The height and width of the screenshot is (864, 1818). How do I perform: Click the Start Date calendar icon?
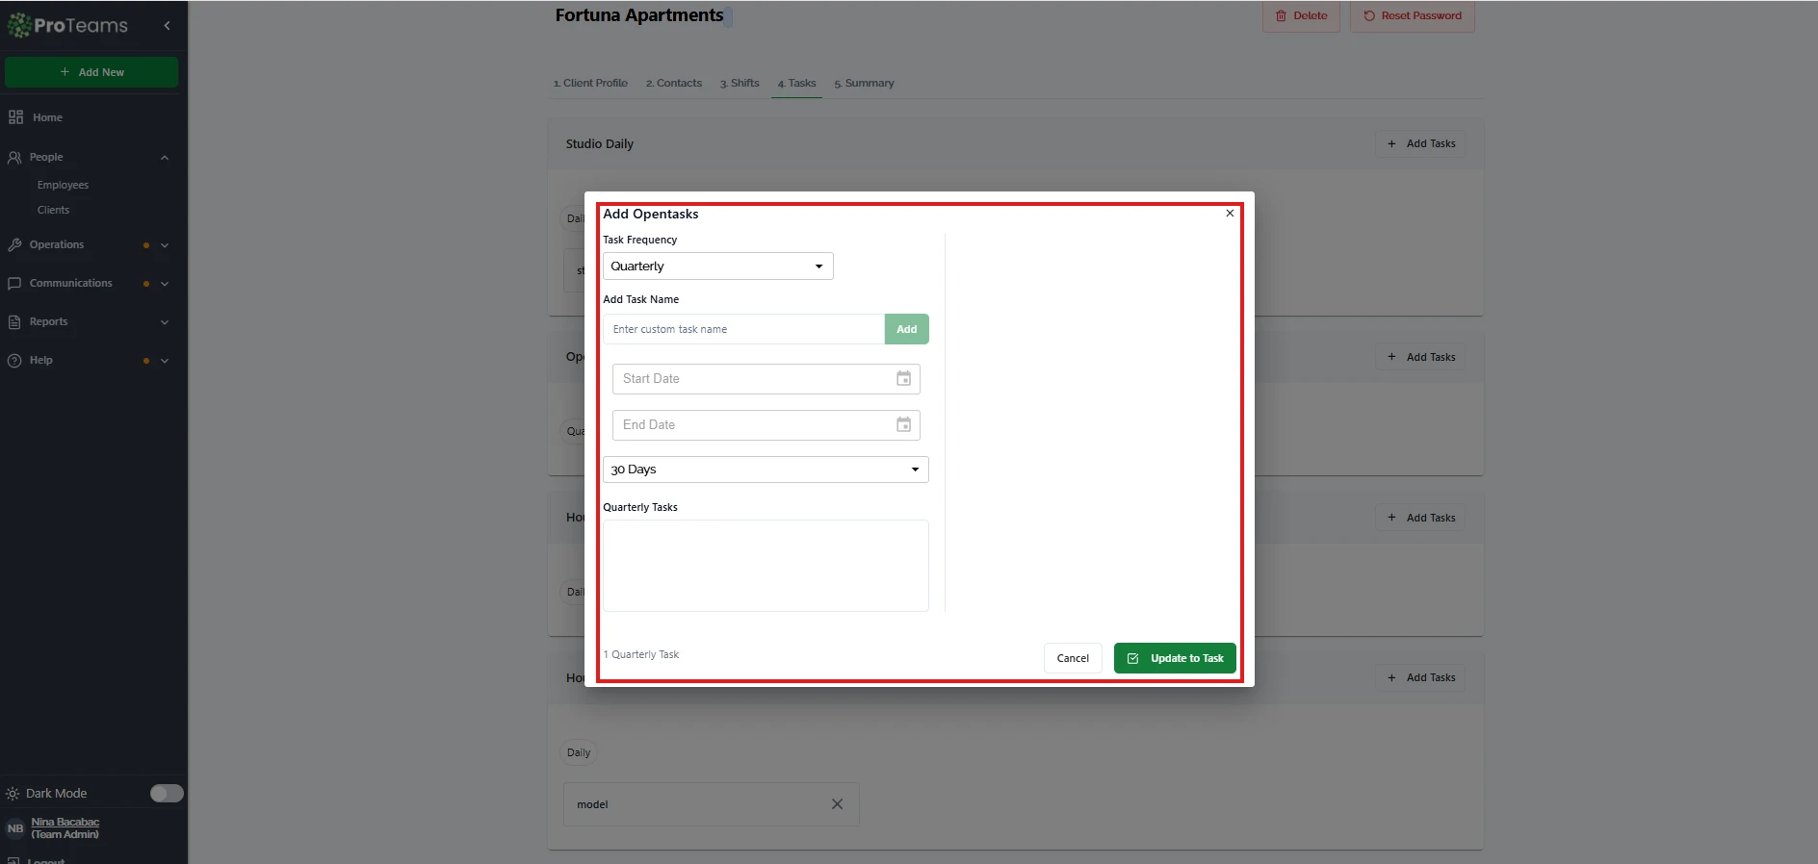(903, 379)
